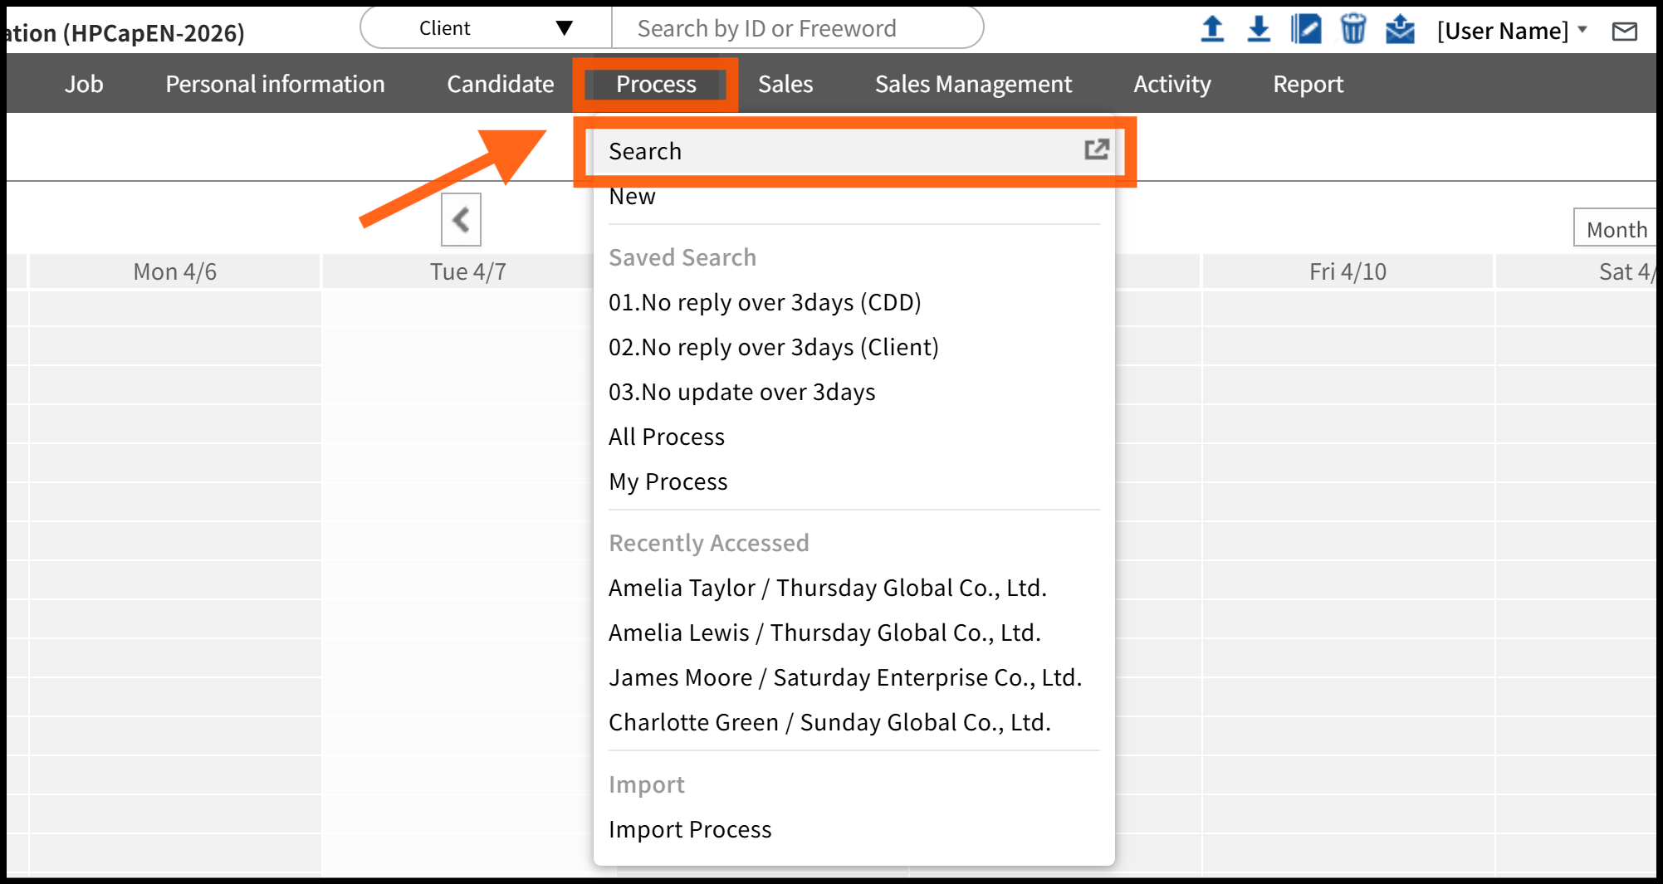1663x884 pixels.
Task: Expand the [User Name] account menu
Action: (x=1511, y=31)
